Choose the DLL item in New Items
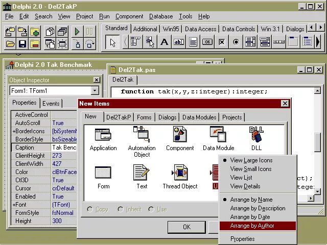The width and height of the screenshot is (327, 245). (x=256, y=139)
